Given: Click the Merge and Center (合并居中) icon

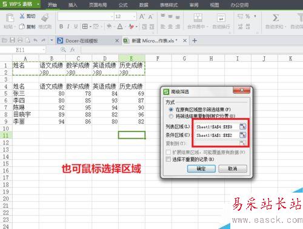Looking at the screenshot, I should pos(198,18).
